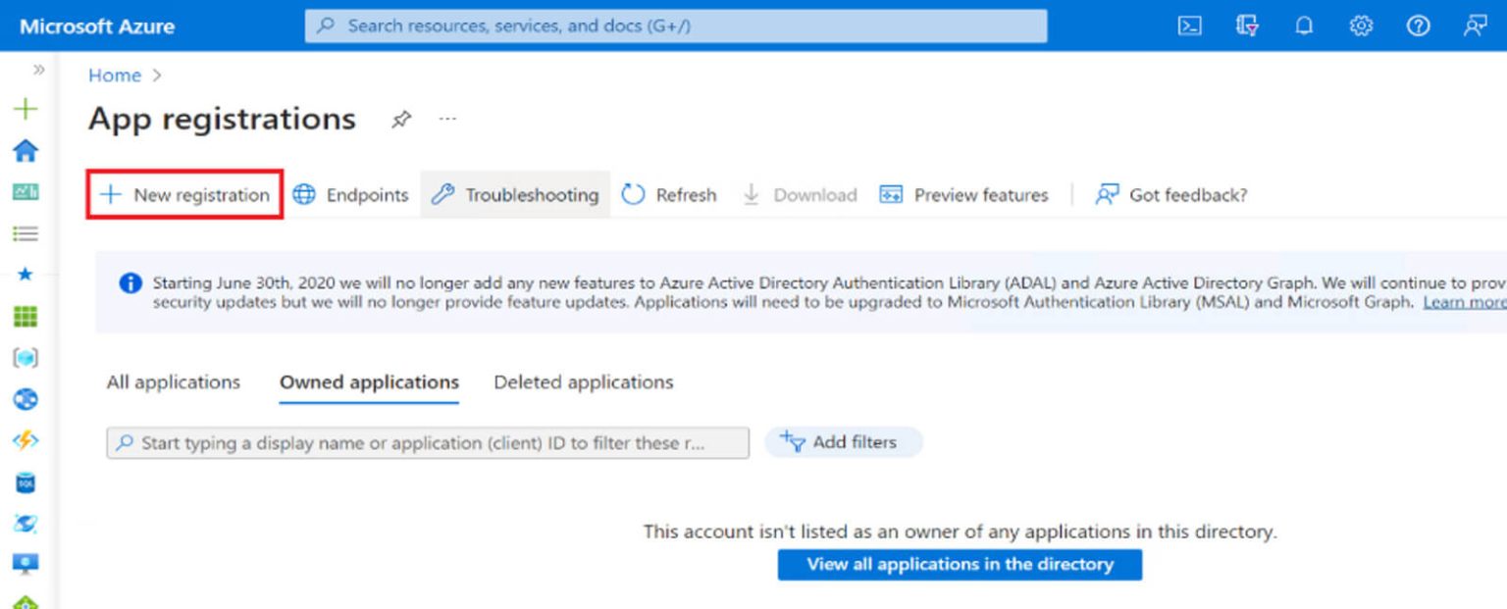
Task: Open the help question mark menu
Action: pyautogui.click(x=1418, y=25)
